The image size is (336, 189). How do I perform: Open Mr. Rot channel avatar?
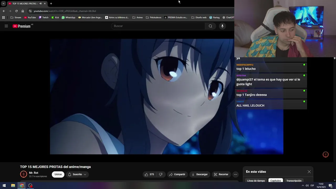[24, 174]
